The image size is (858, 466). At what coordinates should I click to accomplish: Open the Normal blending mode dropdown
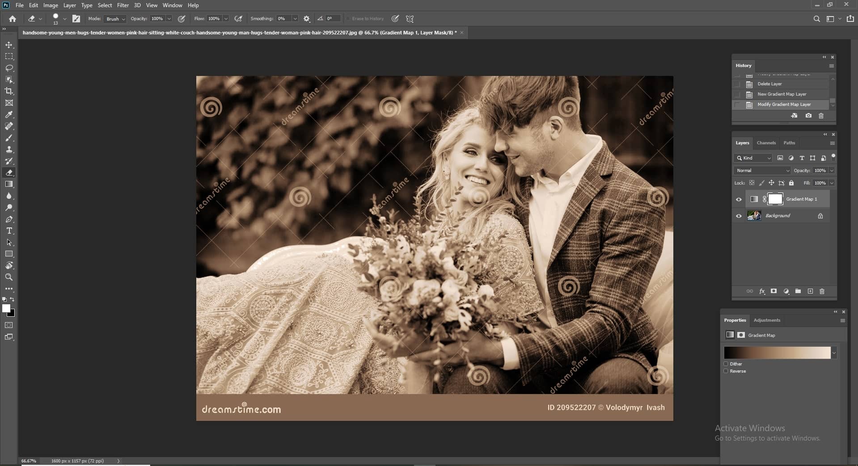[762, 170]
